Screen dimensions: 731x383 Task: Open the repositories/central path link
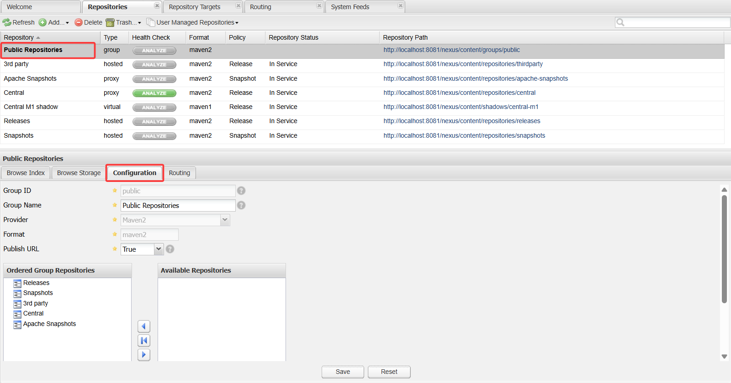pos(459,93)
